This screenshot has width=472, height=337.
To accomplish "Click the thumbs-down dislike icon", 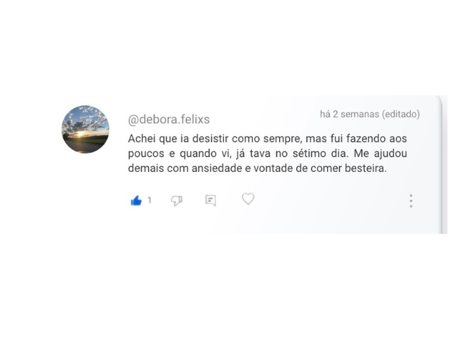I will tap(177, 200).
